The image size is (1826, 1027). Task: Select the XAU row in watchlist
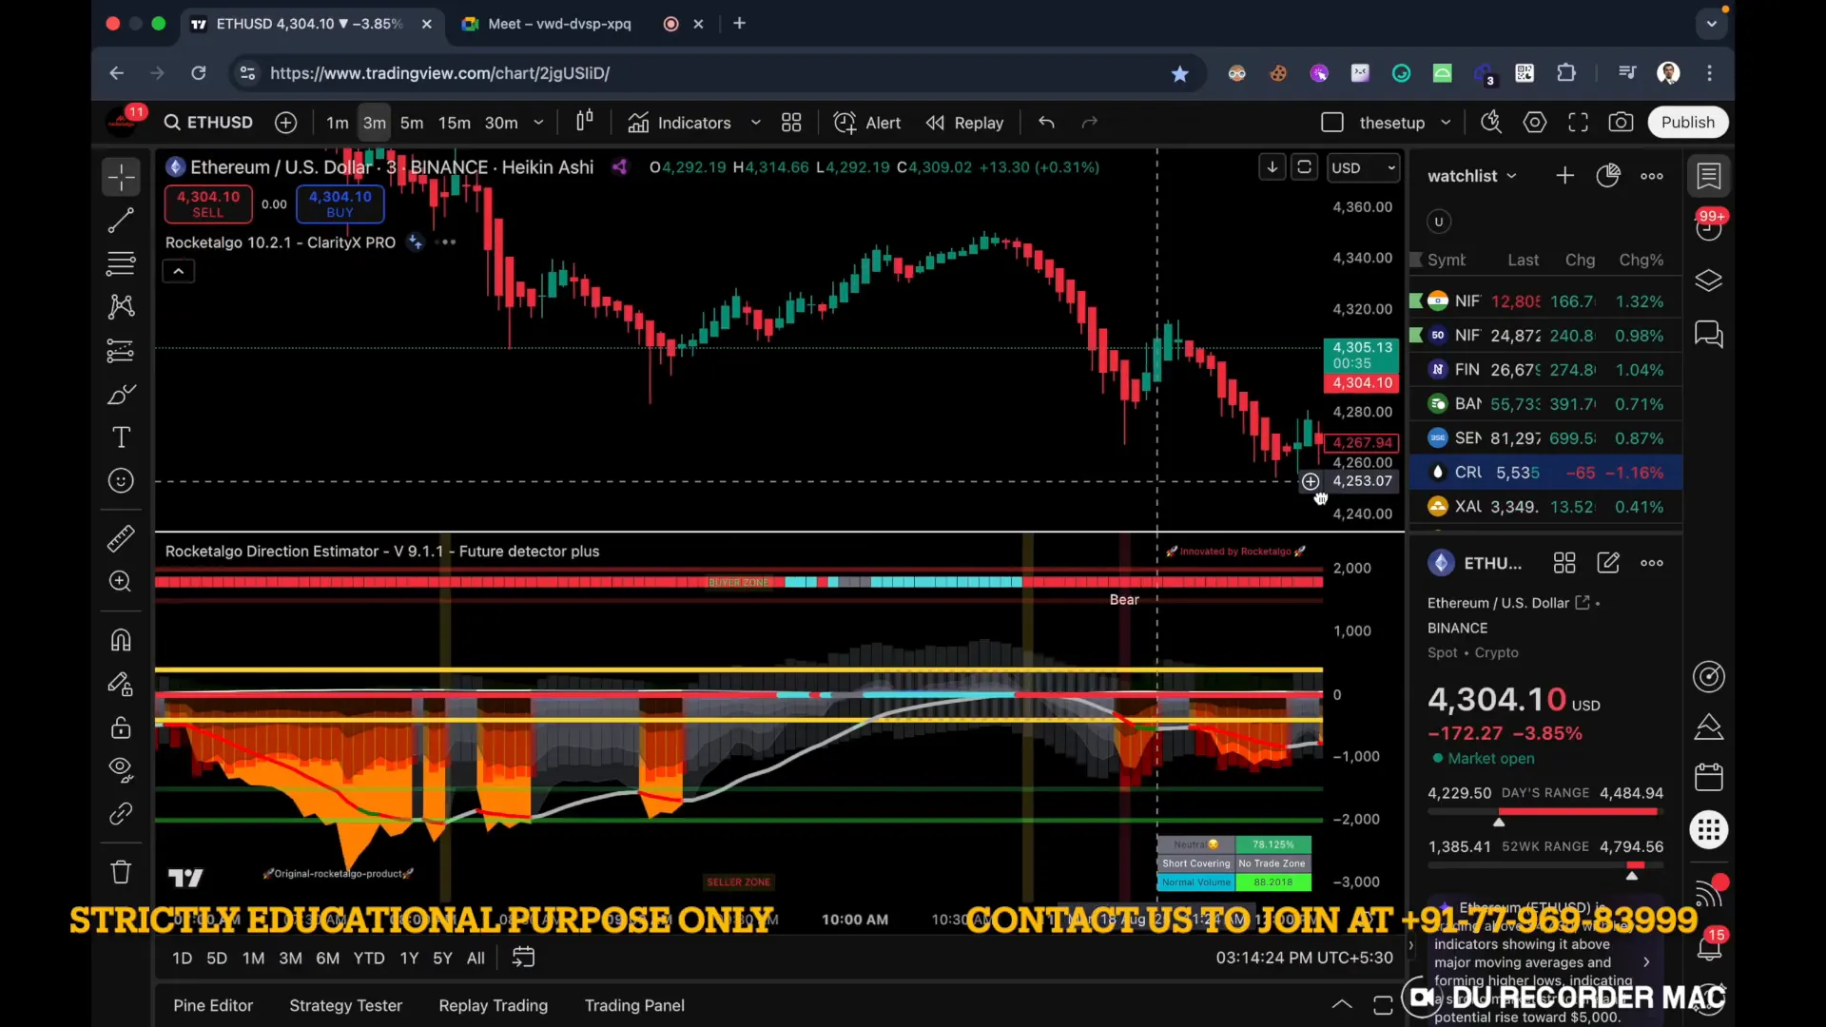(x=1546, y=507)
